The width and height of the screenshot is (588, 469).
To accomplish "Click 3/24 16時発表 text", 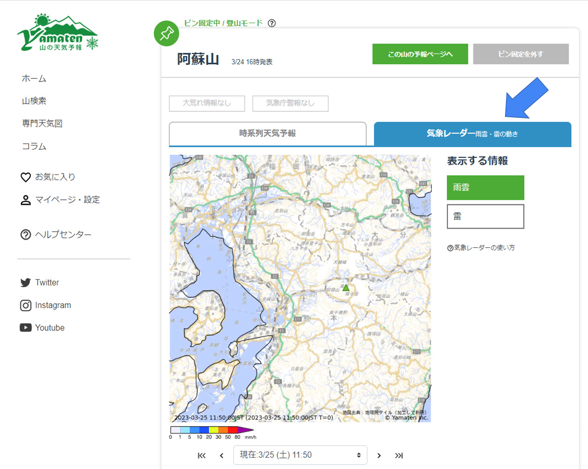I will (x=251, y=62).
